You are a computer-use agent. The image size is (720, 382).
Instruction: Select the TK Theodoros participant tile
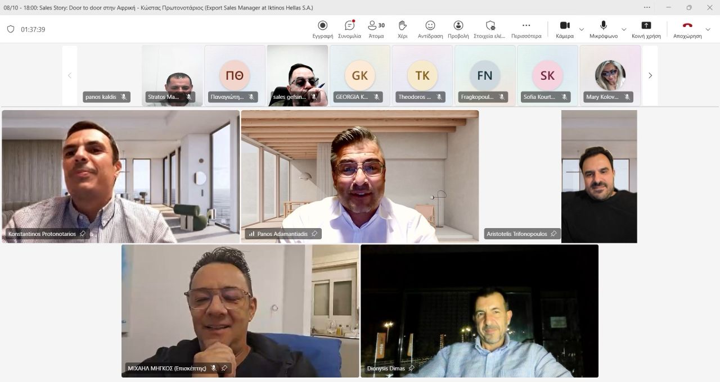click(422, 75)
